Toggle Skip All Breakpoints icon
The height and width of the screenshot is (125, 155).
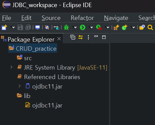coord(47,27)
